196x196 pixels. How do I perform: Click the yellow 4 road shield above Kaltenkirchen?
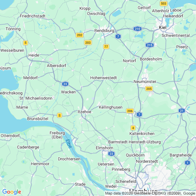pos(133,128)
